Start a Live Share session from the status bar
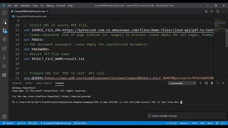Viewport: 228px width, 128px height. tap(81, 123)
